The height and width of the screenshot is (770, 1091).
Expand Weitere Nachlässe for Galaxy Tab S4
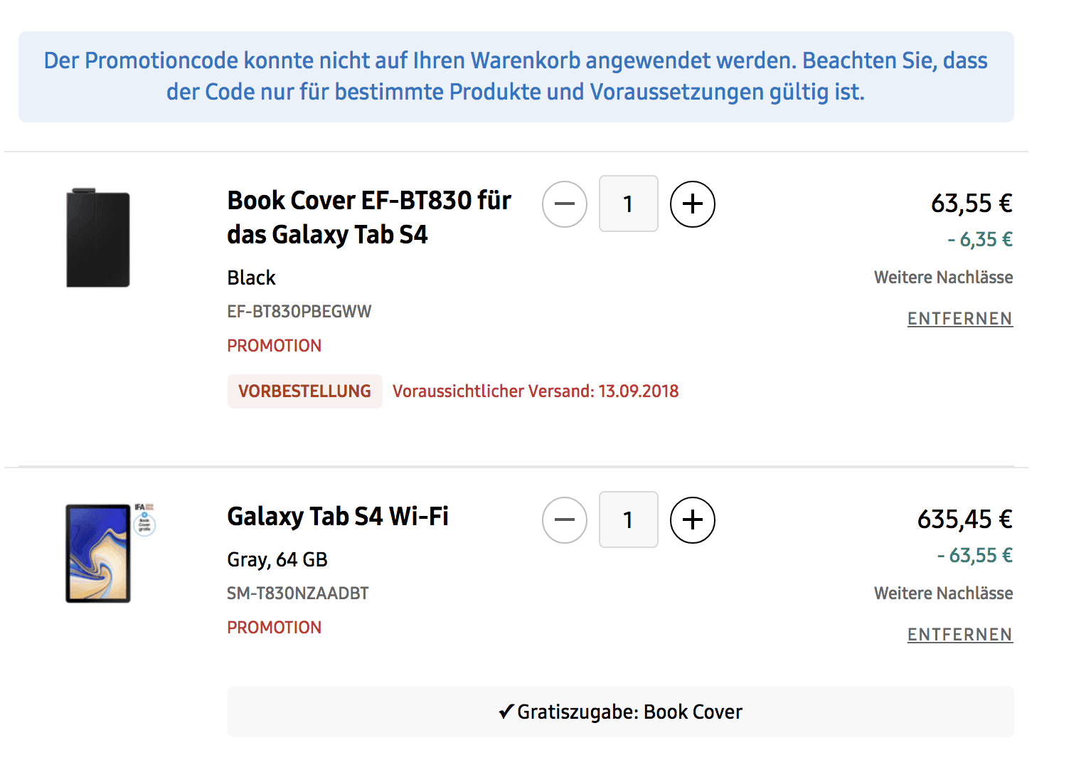point(944,594)
